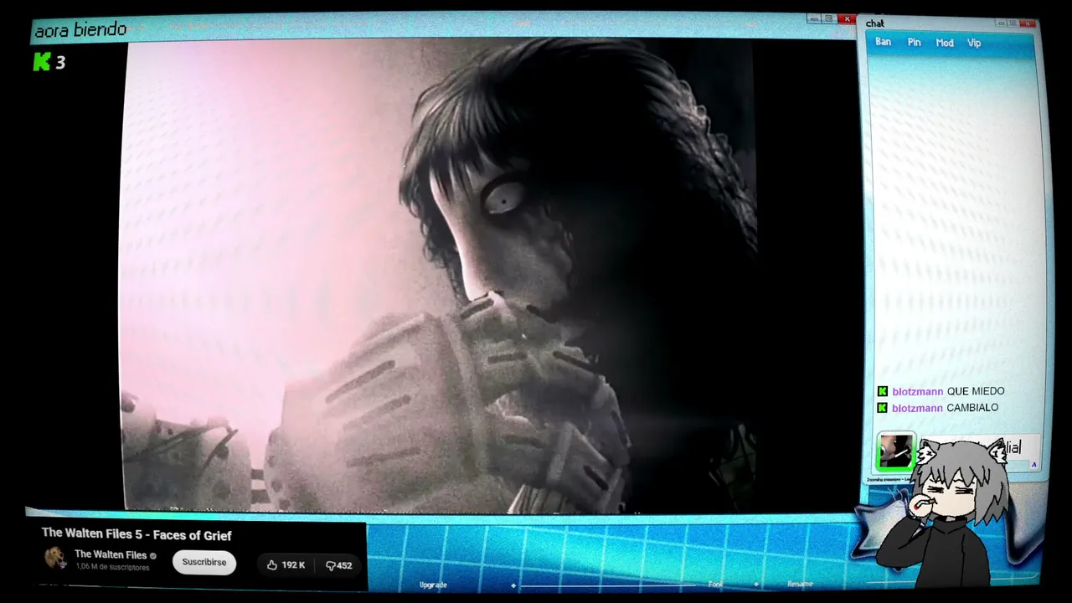Screen dimensions: 1072x603
Task: Open the Mod menu in chat
Action: 945,43
